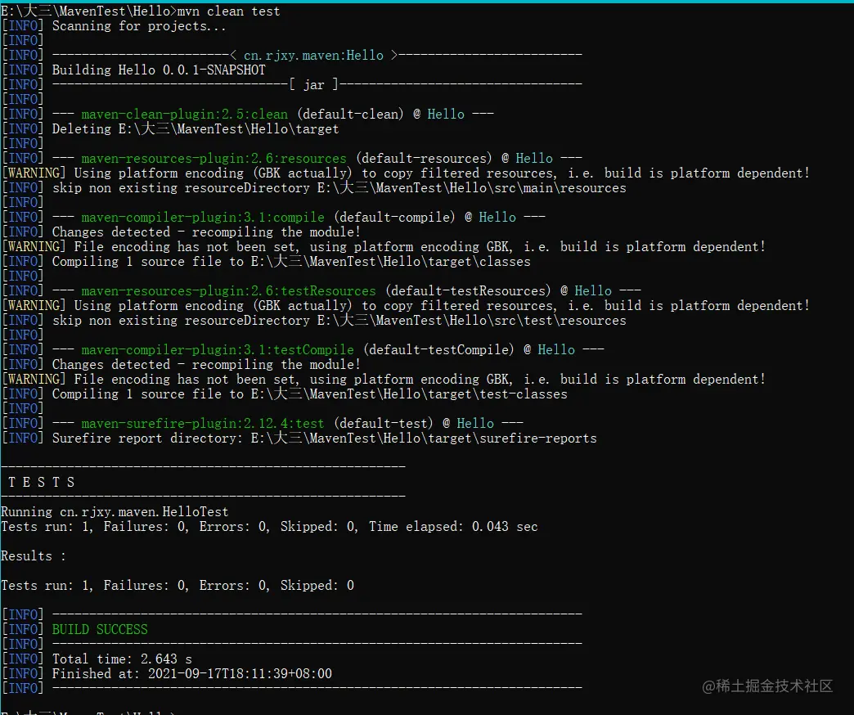Click 'Deleting E:\大三\MavenTest\Hello\target' line
This screenshot has height=715, width=854.
click(196, 129)
